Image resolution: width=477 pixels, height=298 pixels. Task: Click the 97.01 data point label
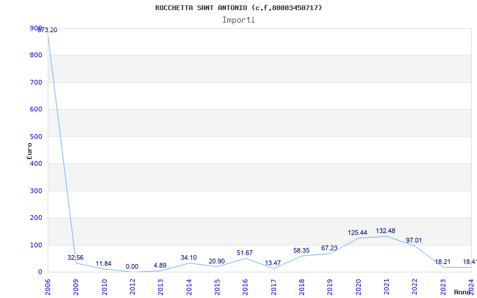414,241
